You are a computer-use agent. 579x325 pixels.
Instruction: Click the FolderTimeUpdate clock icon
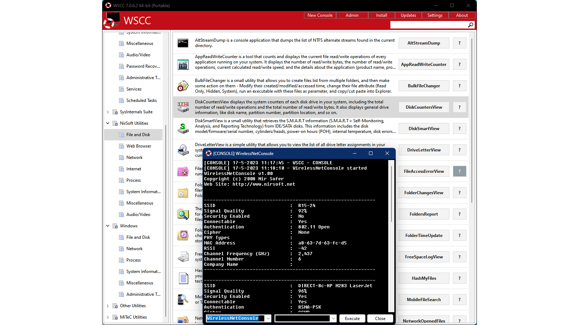(x=183, y=236)
